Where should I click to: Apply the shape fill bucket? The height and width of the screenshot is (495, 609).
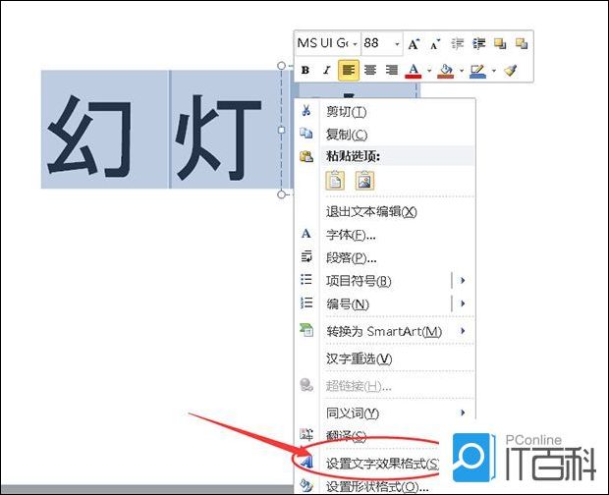coord(446,71)
